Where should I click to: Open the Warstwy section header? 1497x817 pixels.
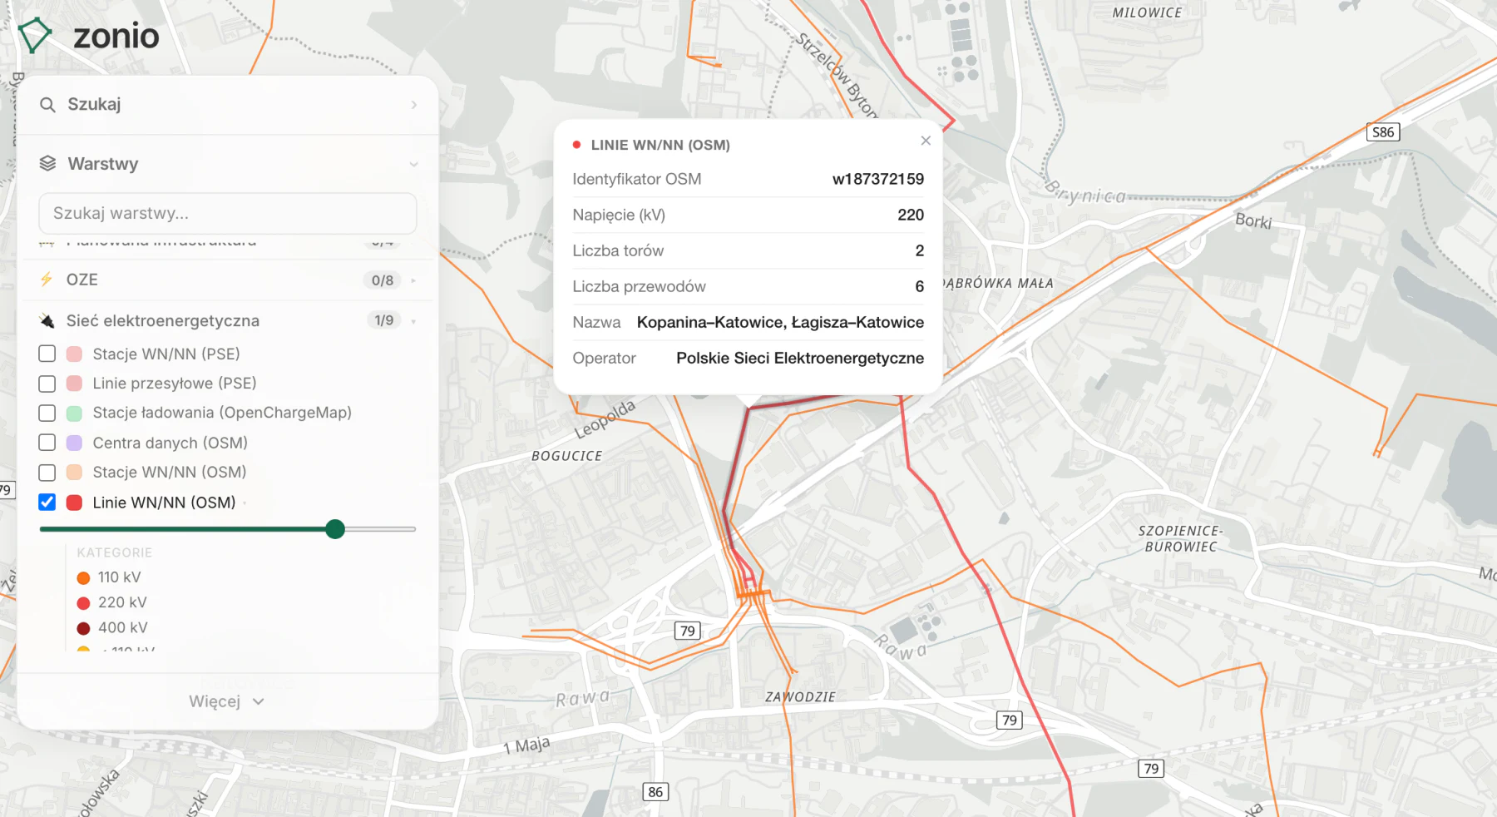pyautogui.click(x=228, y=164)
